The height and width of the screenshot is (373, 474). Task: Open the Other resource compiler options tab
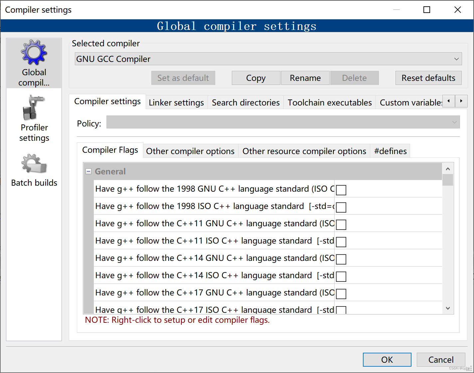304,151
